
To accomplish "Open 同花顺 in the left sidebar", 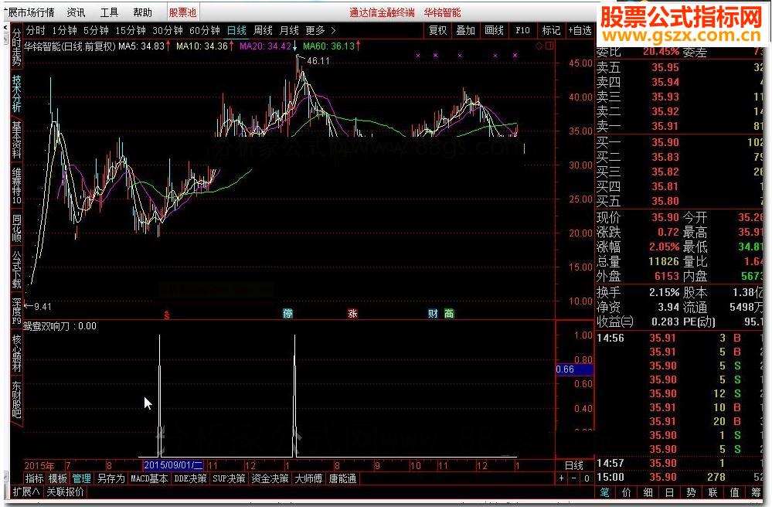I will 16,228.
